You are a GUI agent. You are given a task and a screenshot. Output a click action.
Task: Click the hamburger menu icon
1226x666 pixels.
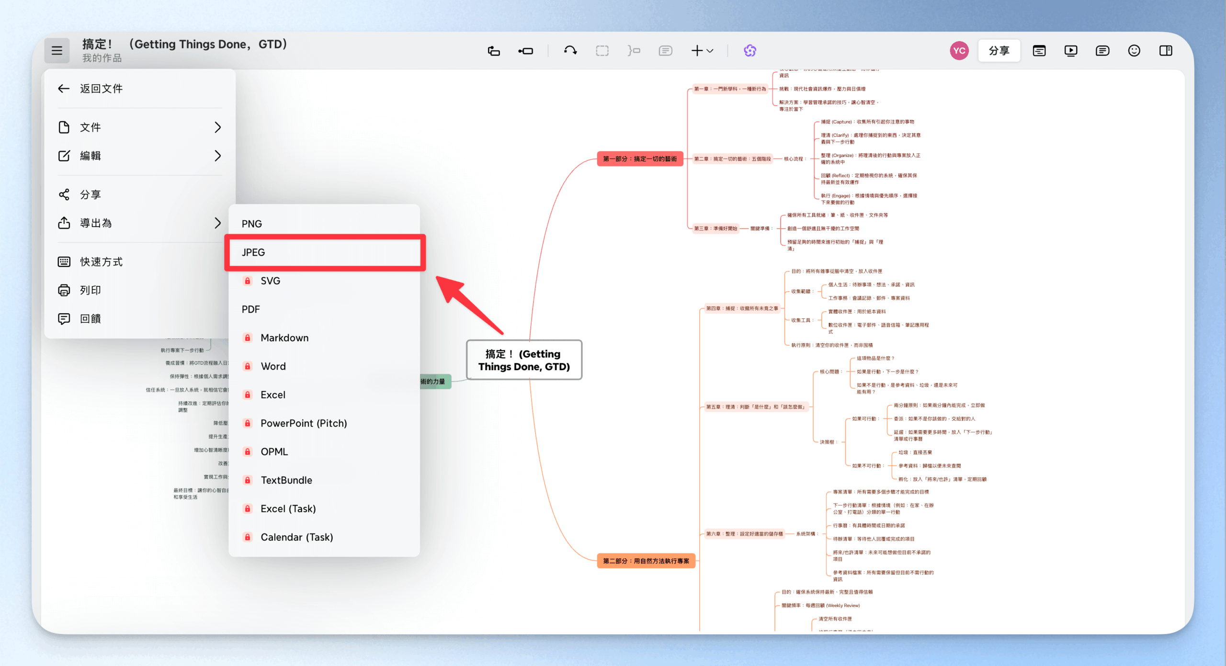[57, 51]
